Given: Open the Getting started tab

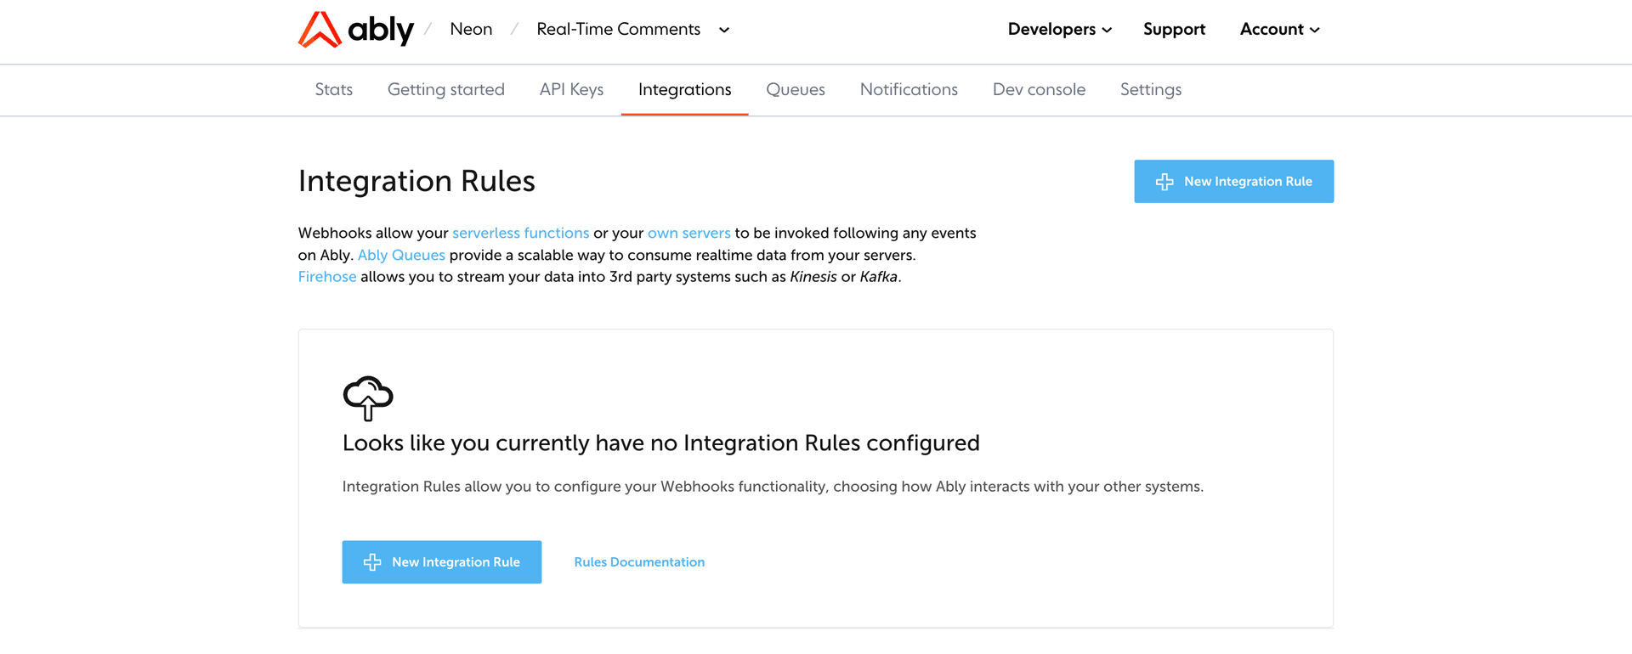Looking at the screenshot, I should 445,90.
